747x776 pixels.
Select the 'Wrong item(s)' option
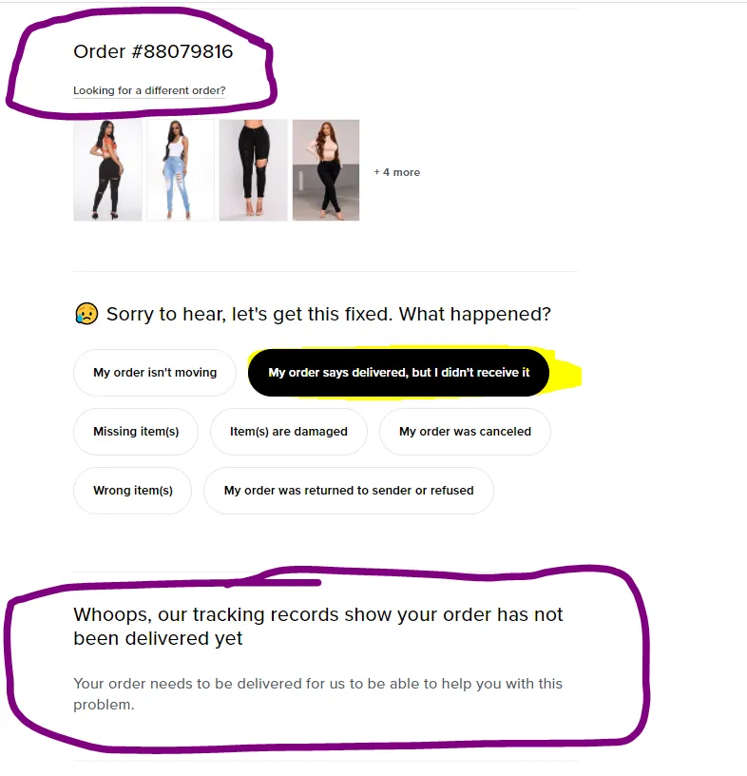point(133,491)
